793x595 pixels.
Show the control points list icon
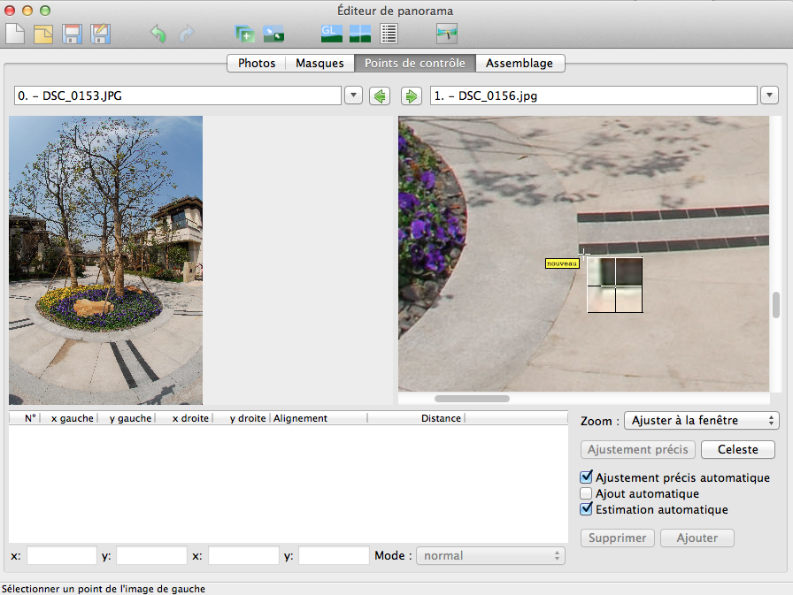click(x=389, y=34)
